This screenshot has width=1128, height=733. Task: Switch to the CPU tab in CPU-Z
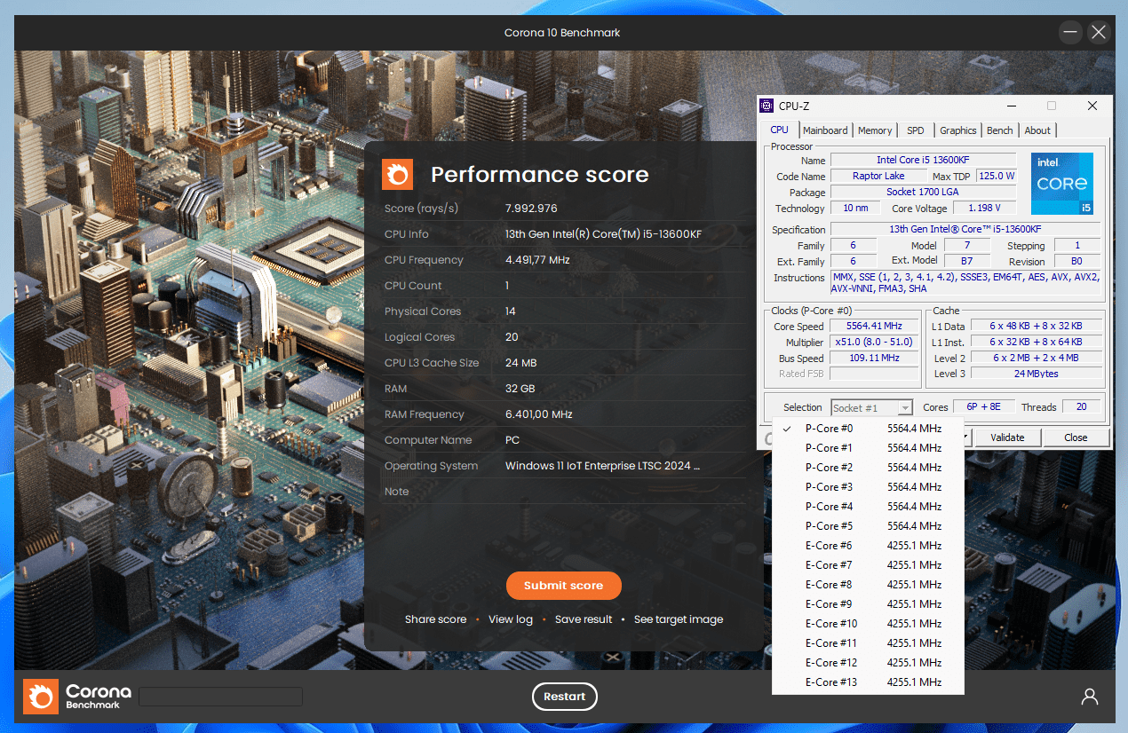click(780, 130)
